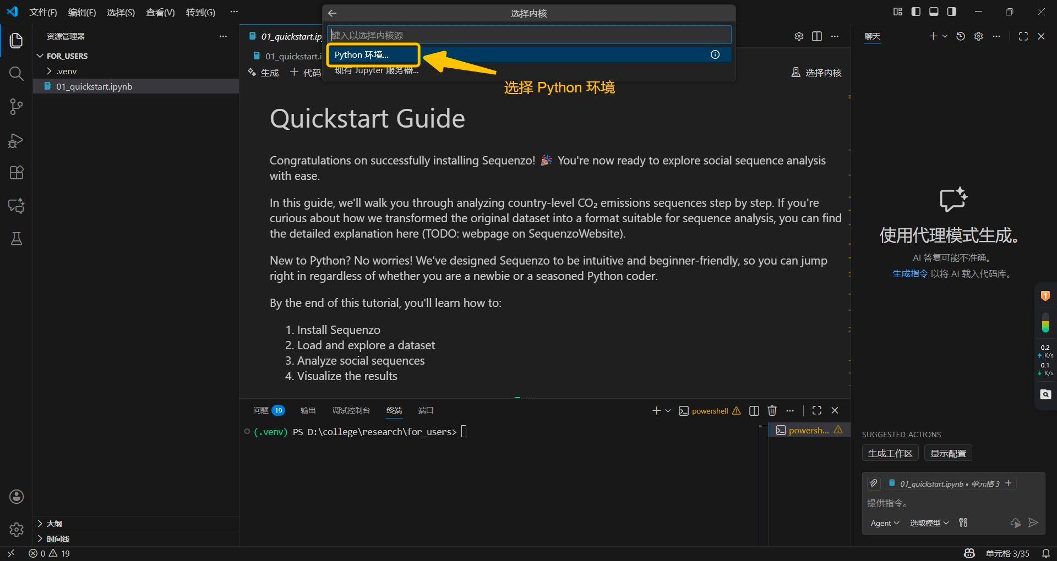This screenshot has width=1057, height=561.
Task: Toggle the primary sidebar layout button
Action: [916, 12]
